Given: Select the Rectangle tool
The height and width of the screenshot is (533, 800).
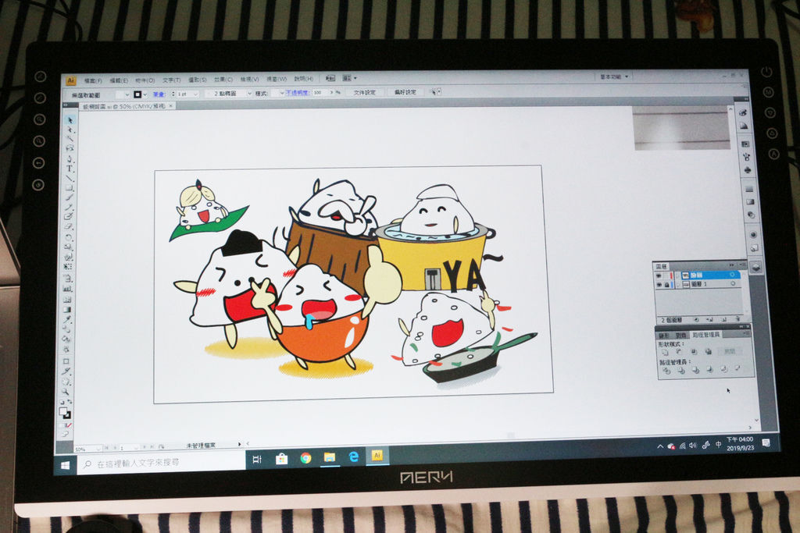Looking at the screenshot, I should pyautogui.click(x=70, y=188).
